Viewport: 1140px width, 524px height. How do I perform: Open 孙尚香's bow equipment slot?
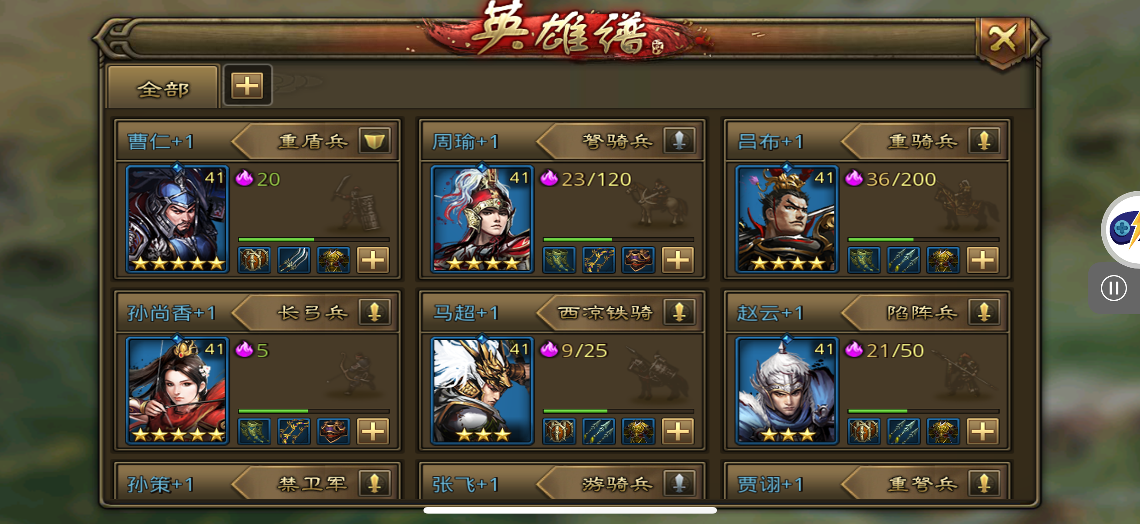click(294, 431)
